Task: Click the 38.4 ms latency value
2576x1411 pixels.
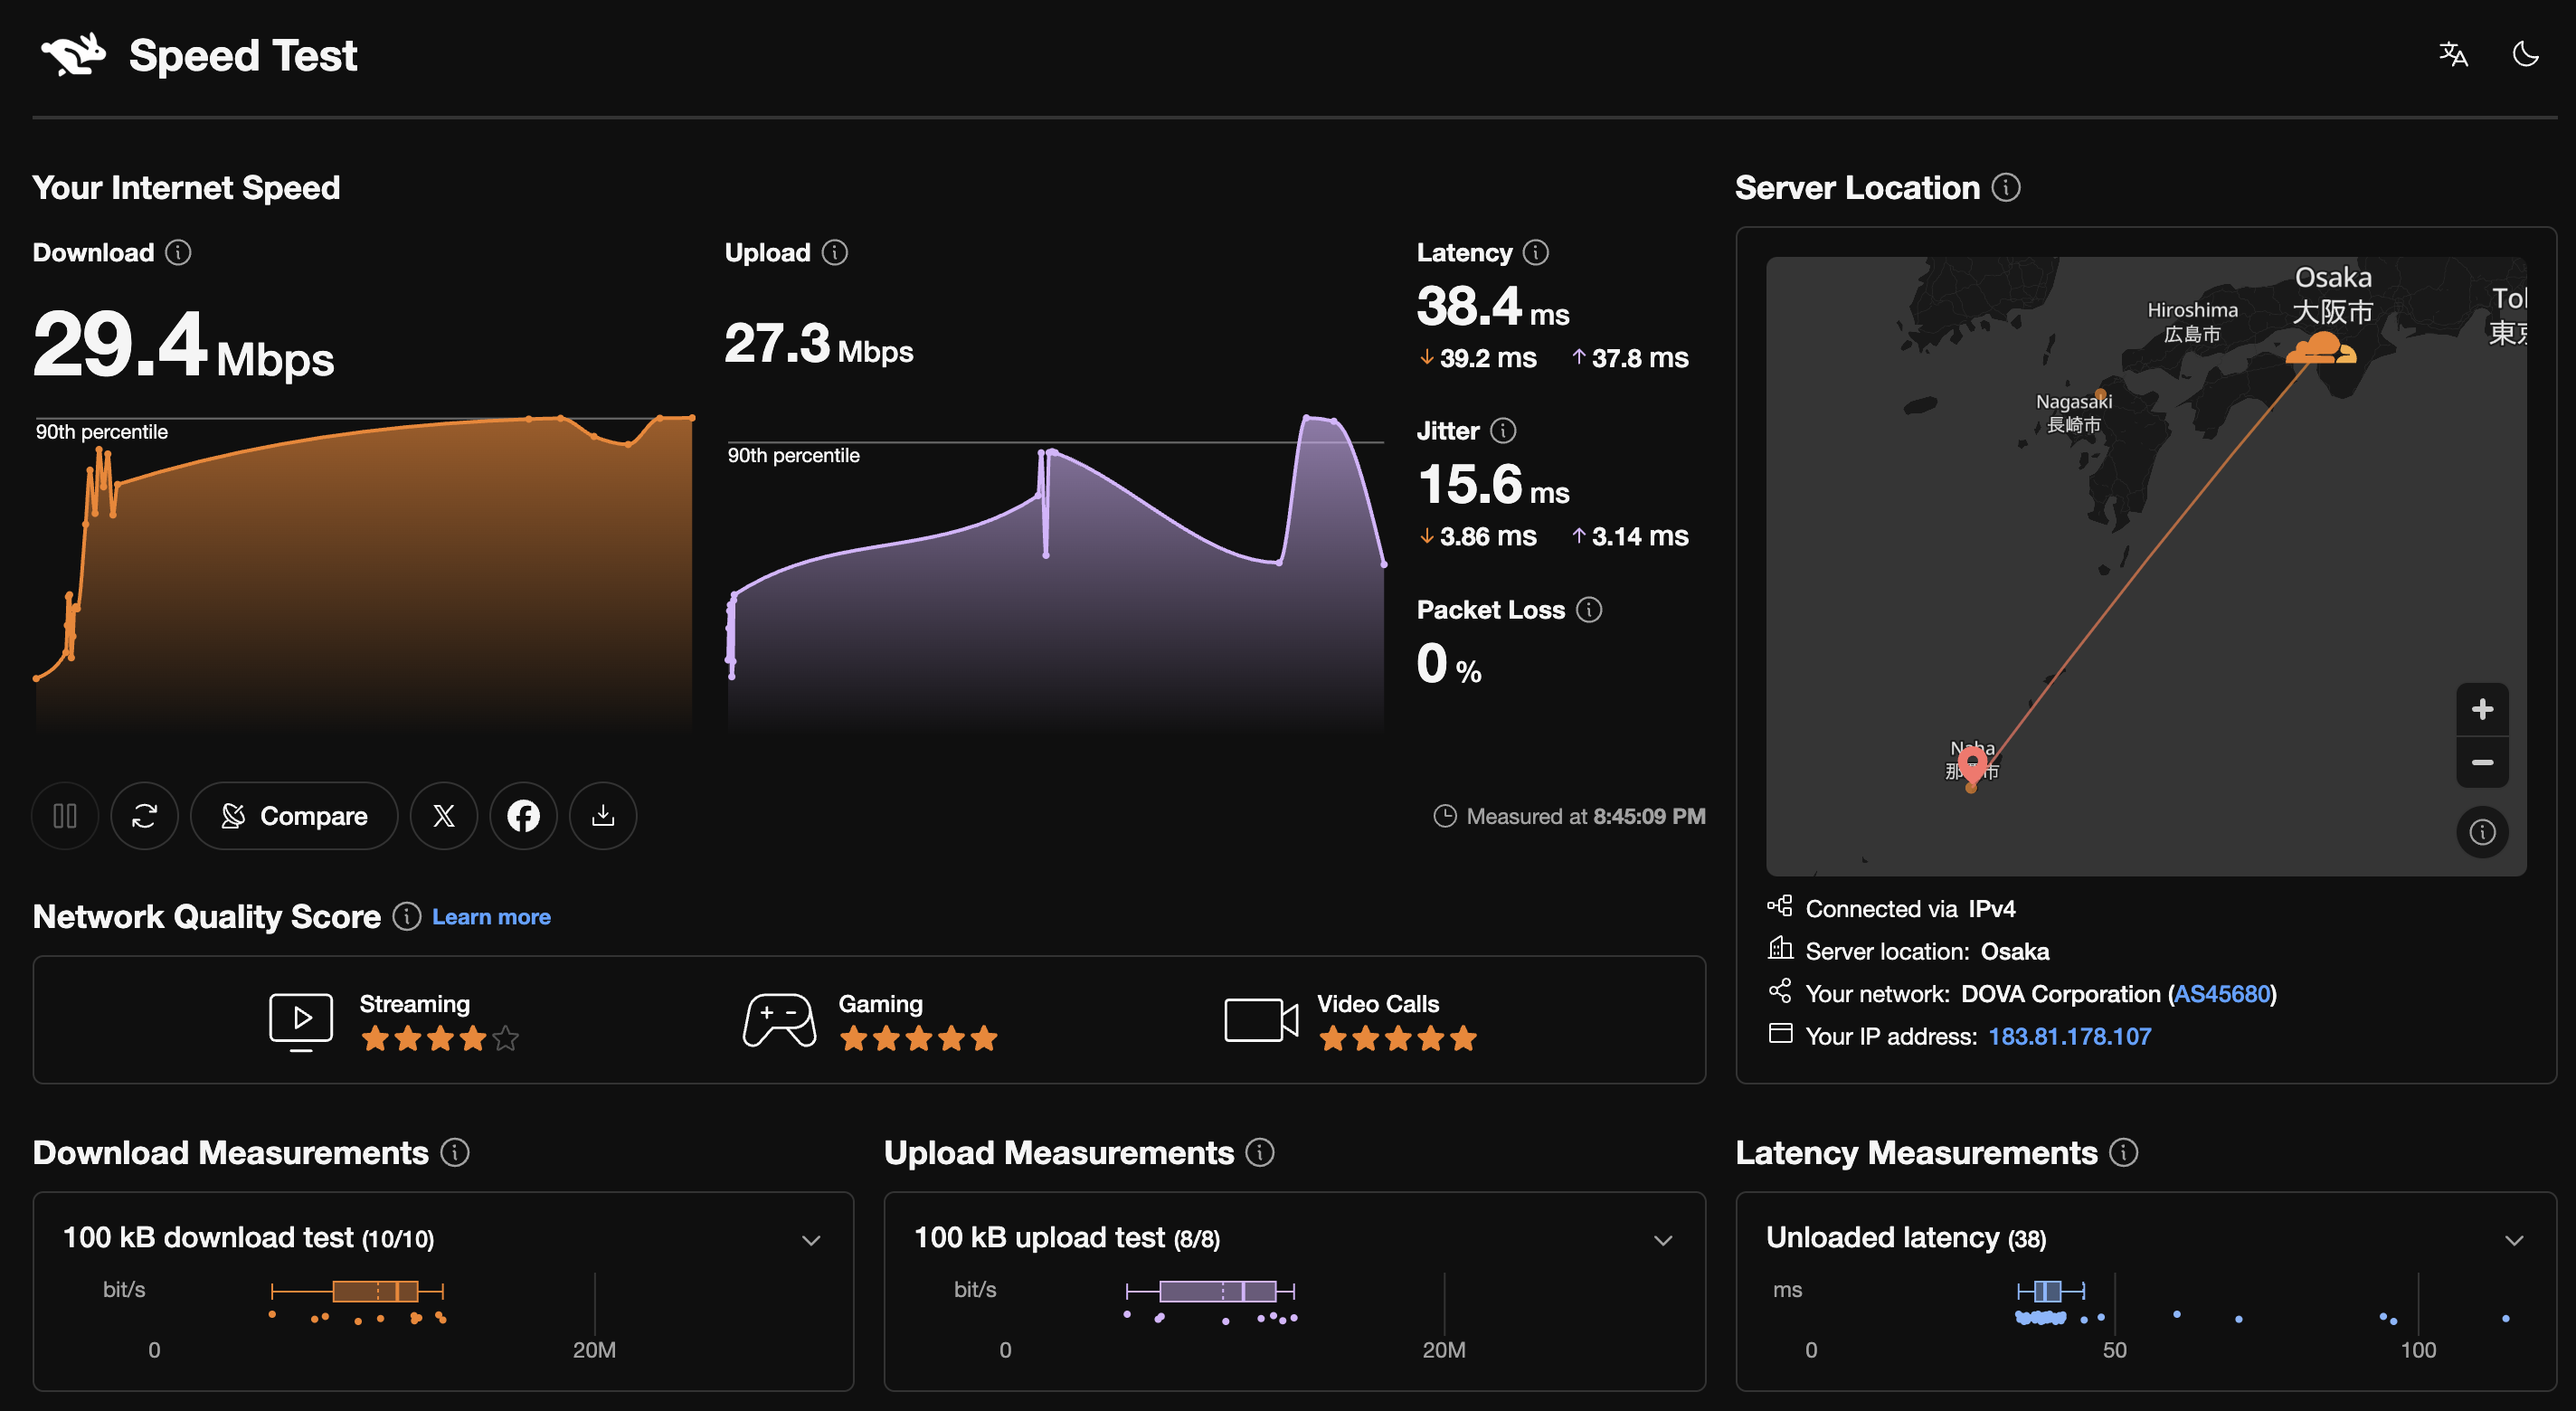Action: (1493, 306)
